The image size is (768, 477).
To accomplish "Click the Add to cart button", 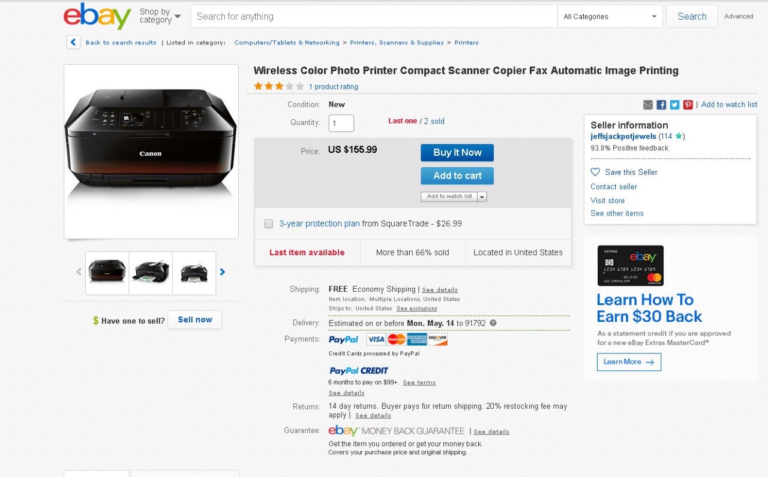I will [457, 176].
